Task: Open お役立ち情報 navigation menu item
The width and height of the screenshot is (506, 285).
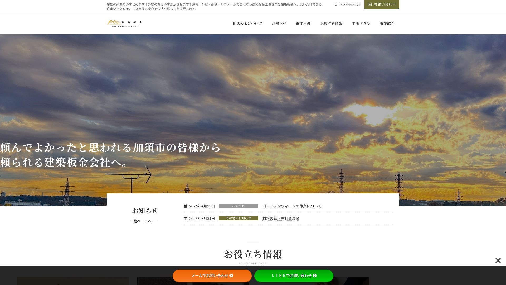Action: pos(331,24)
